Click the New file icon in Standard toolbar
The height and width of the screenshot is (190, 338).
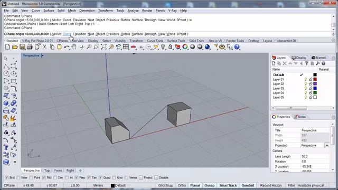point(7,47)
